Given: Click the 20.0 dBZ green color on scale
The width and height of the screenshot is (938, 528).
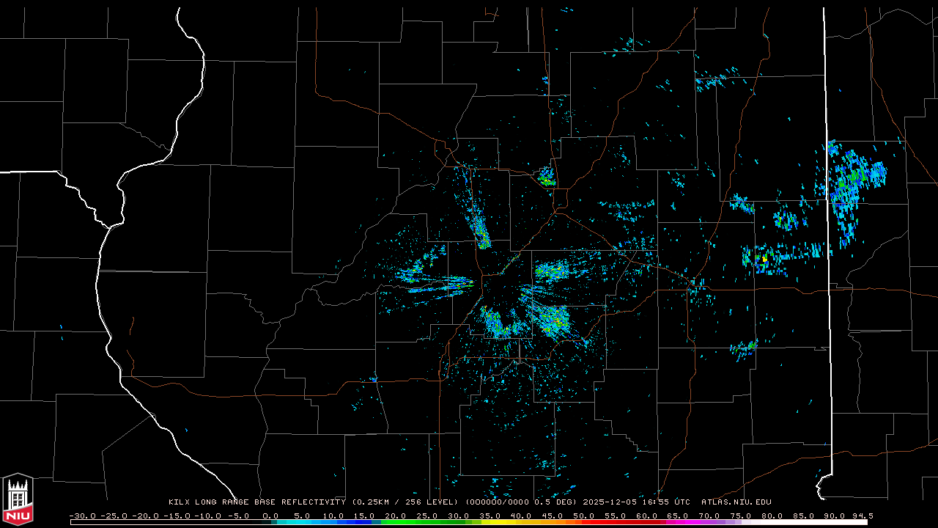Looking at the screenshot, I should 396,522.
